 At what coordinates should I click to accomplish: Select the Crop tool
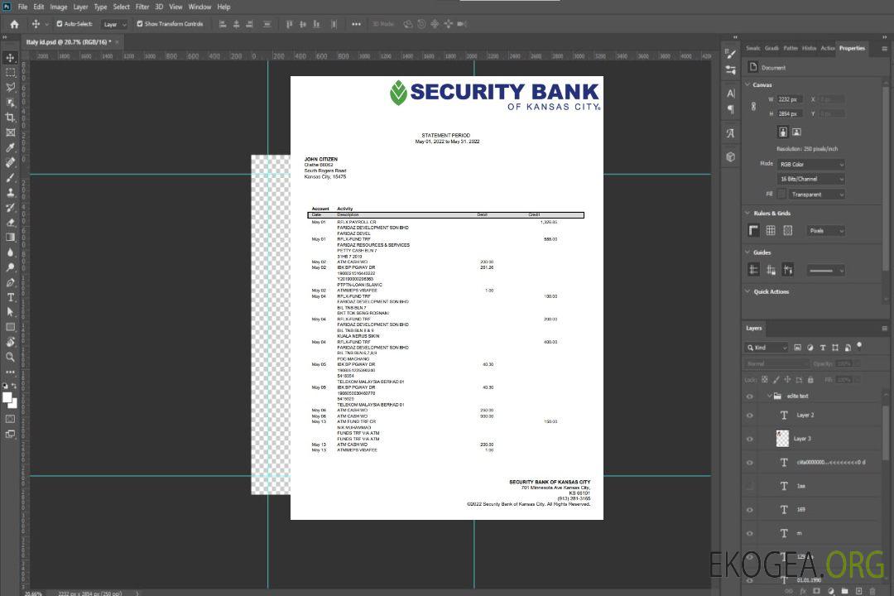(10, 118)
